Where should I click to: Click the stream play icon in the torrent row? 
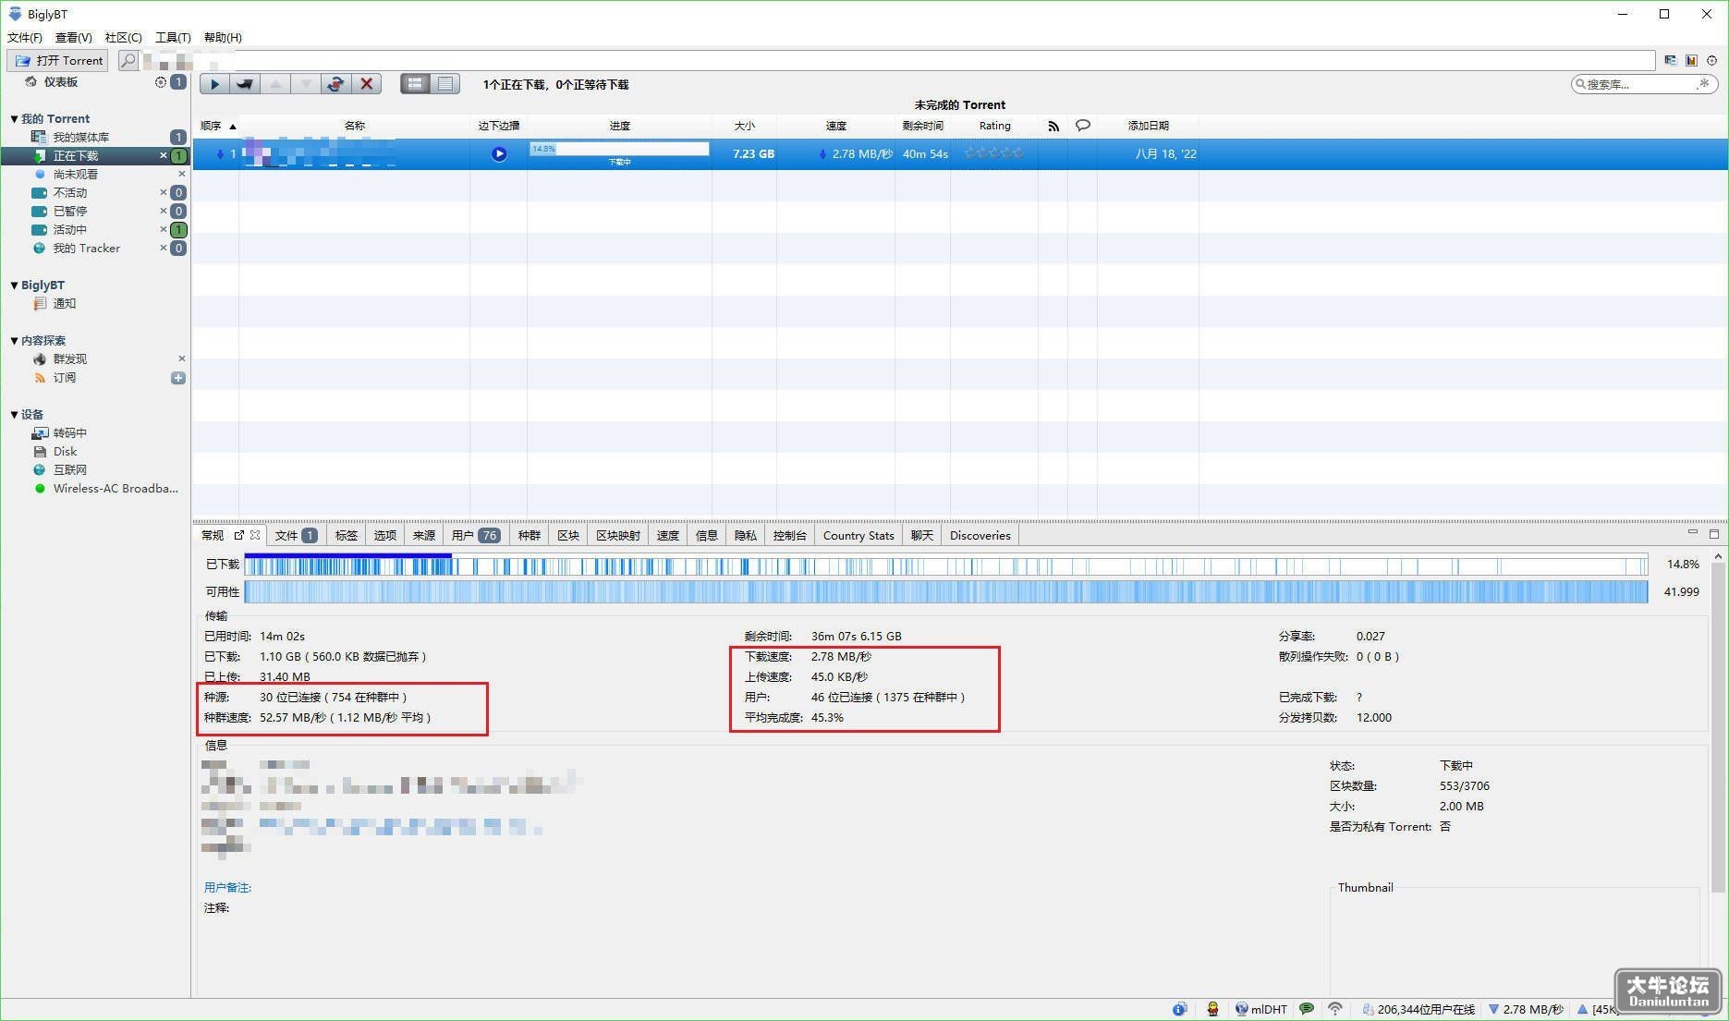coord(499,153)
